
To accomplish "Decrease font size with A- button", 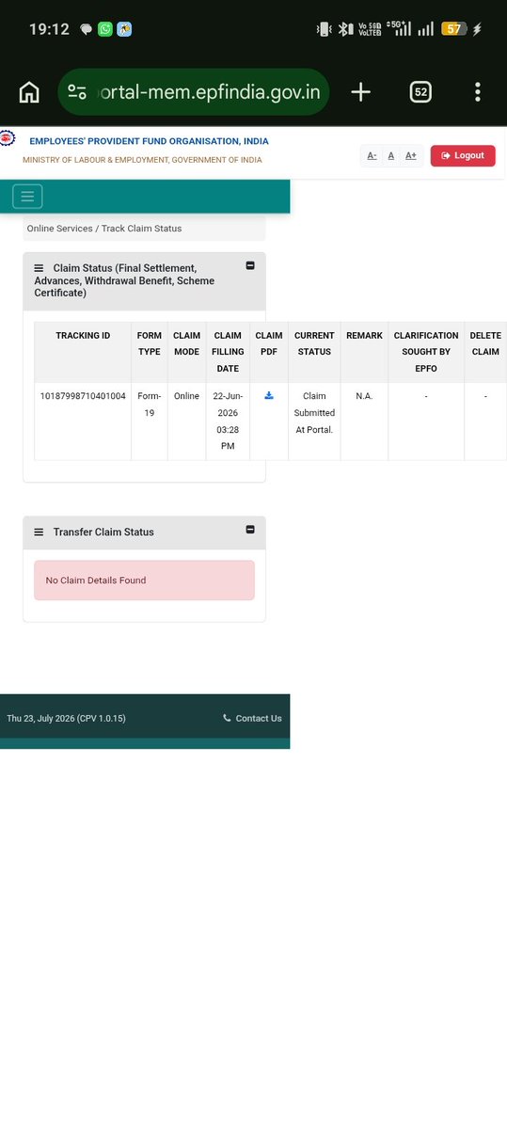I will click(372, 155).
